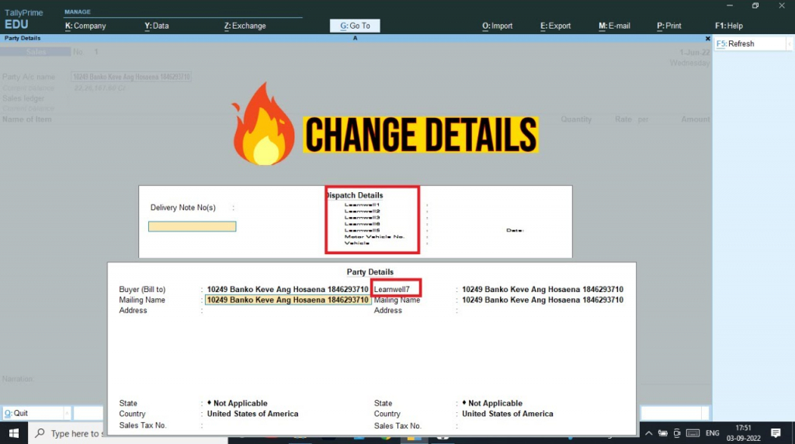The height and width of the screenshot is (444, 795).
Task: Open F1: Help
Action: [x=729, y=26]
